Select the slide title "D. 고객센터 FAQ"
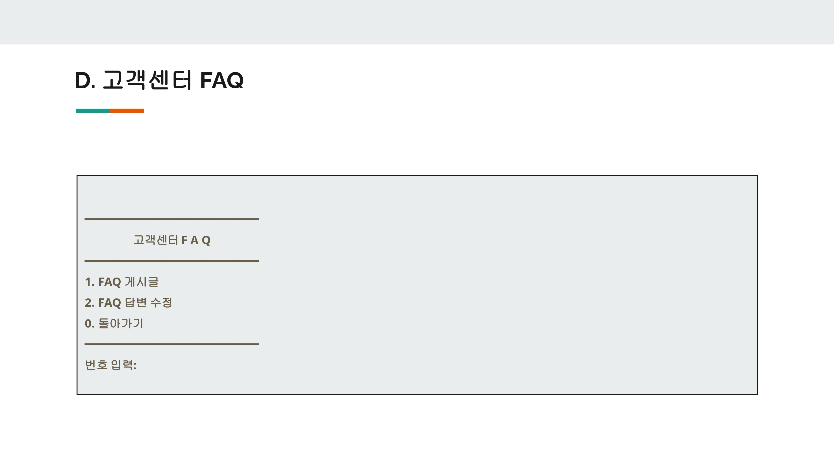 point(159,80)
